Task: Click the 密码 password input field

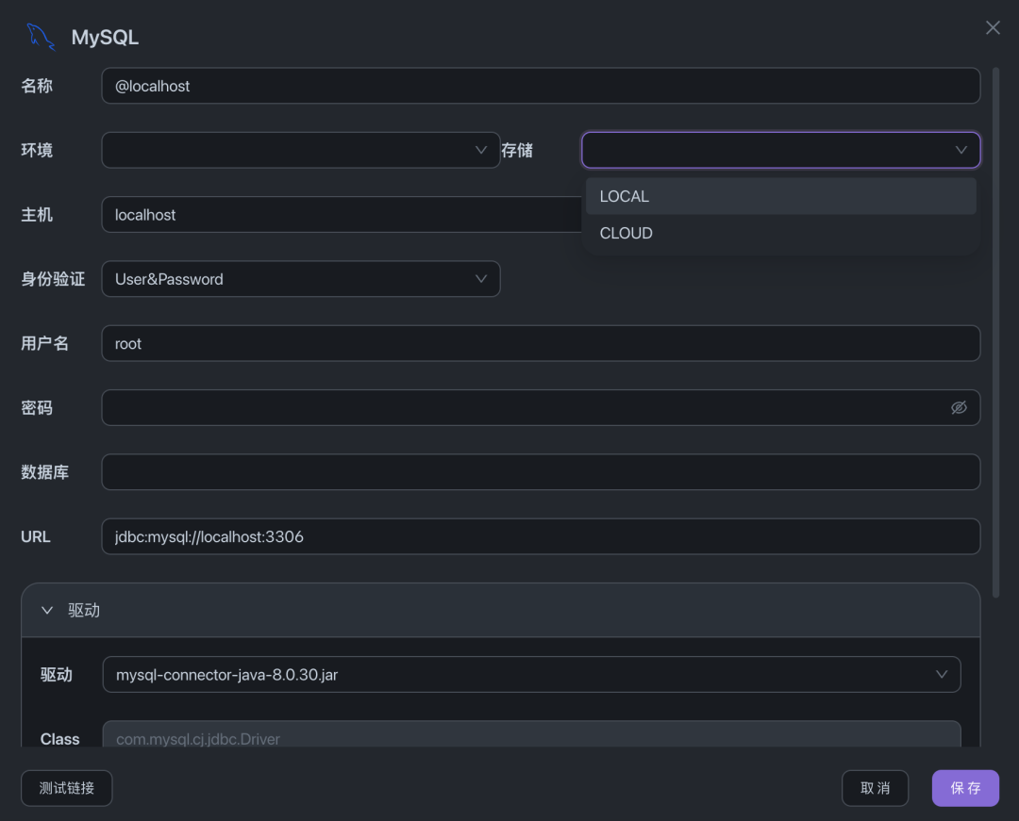Action: [x=524, y=408]
